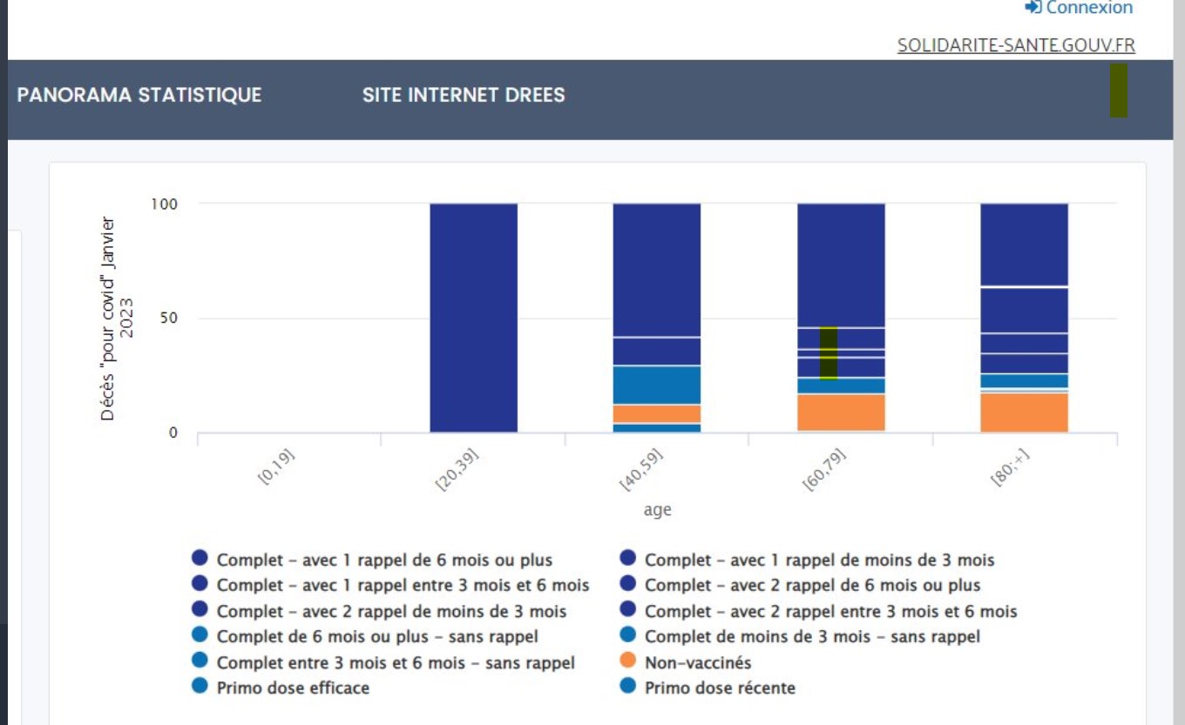Click the Connexion link text

point(1089,8)
